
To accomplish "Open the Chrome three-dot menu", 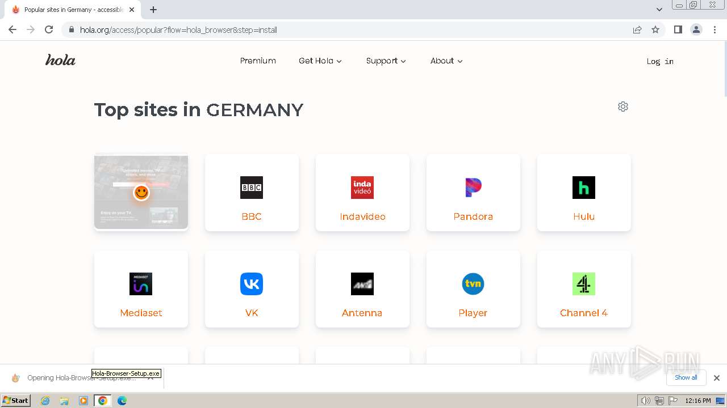I will (x=715, y=29).
